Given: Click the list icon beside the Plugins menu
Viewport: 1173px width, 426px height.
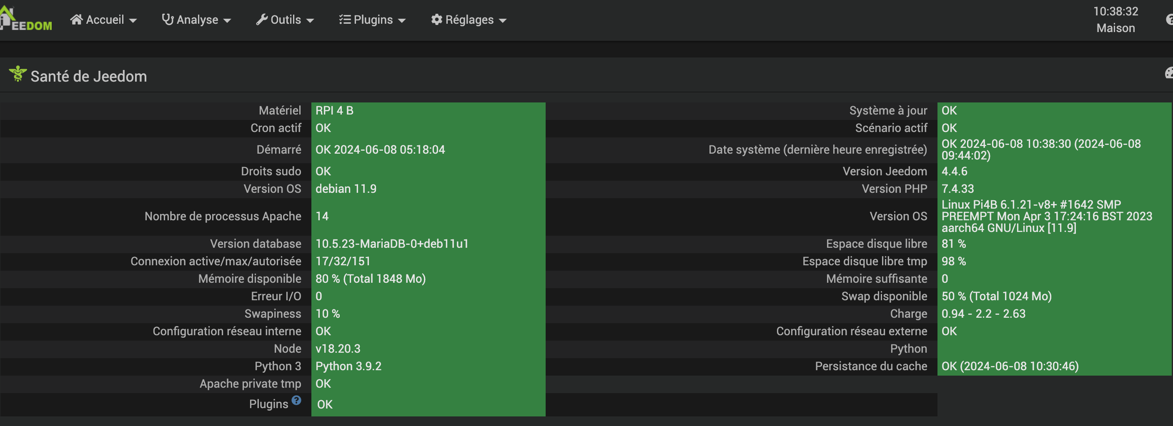Looking at the screenshot, I should 345,20.
